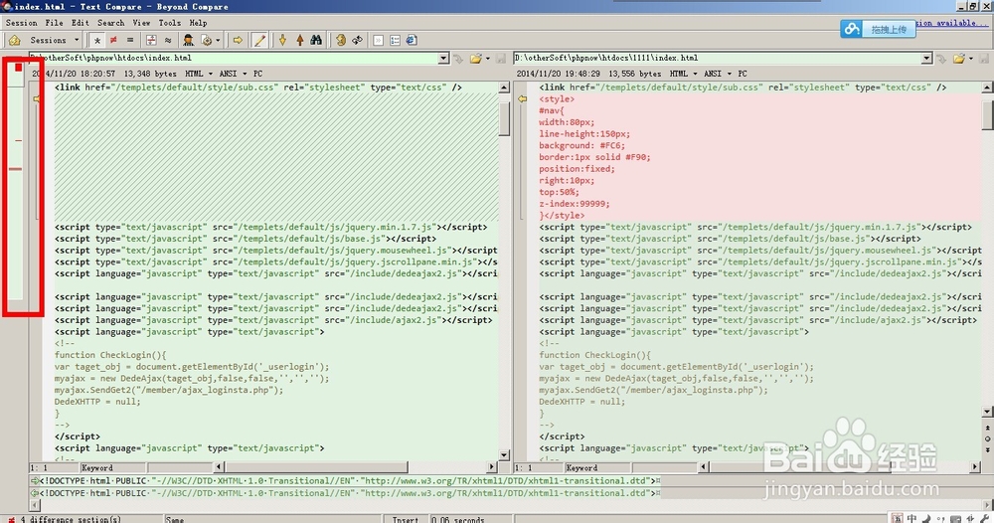Open the File menu

pyautogui.click(x=54, y=23)
